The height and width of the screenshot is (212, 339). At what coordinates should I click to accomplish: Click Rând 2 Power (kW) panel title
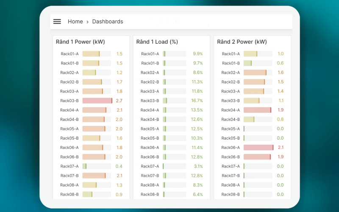pyautogui.click(x=242, y=42)
